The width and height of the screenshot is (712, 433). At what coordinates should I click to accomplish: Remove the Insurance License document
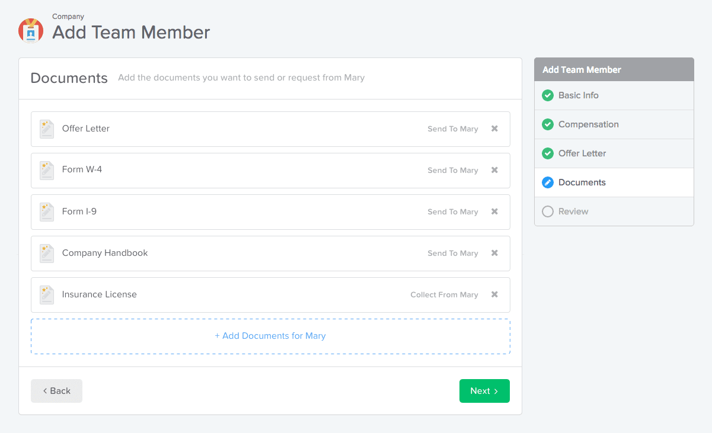(494, 294)
